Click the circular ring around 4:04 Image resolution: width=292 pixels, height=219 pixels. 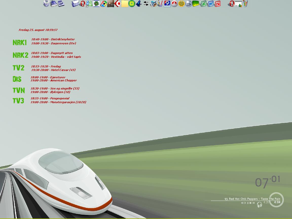point(276,200)
